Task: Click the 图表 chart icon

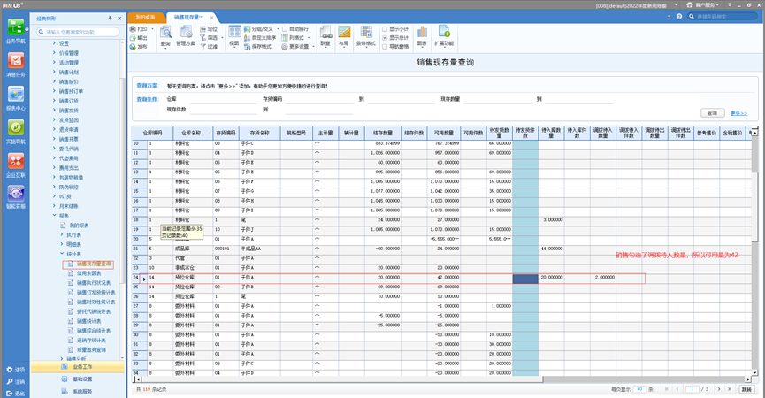Action: coord(422,34)
